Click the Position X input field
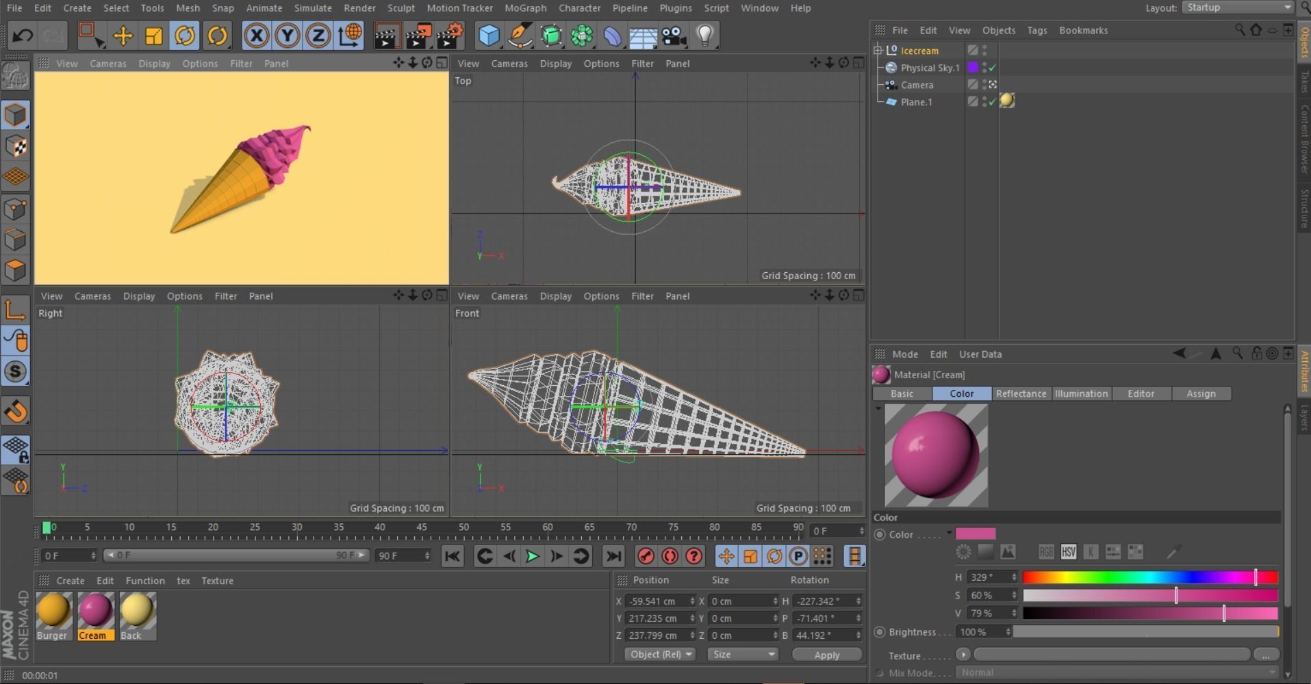The image size is (1311, 684). pyautogui.click(x=661, y=601)
